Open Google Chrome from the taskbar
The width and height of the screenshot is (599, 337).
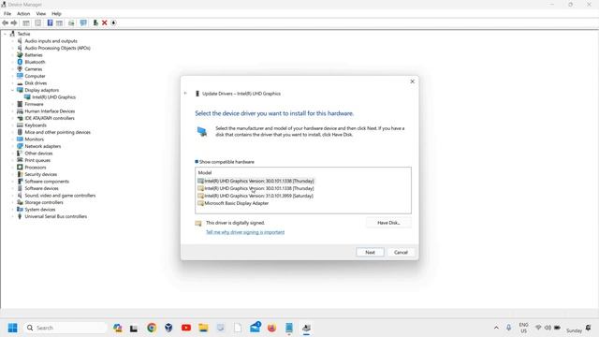tap(152, 328)
